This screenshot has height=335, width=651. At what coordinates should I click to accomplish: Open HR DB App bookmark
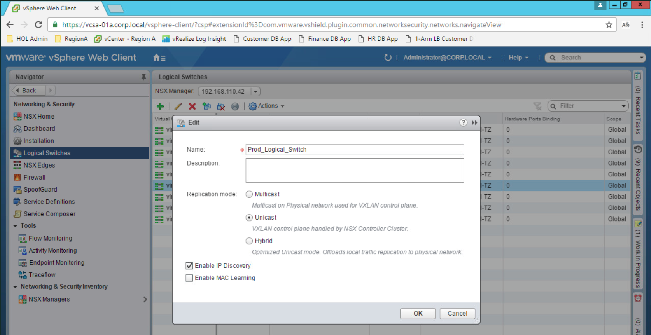coord(378,39)
